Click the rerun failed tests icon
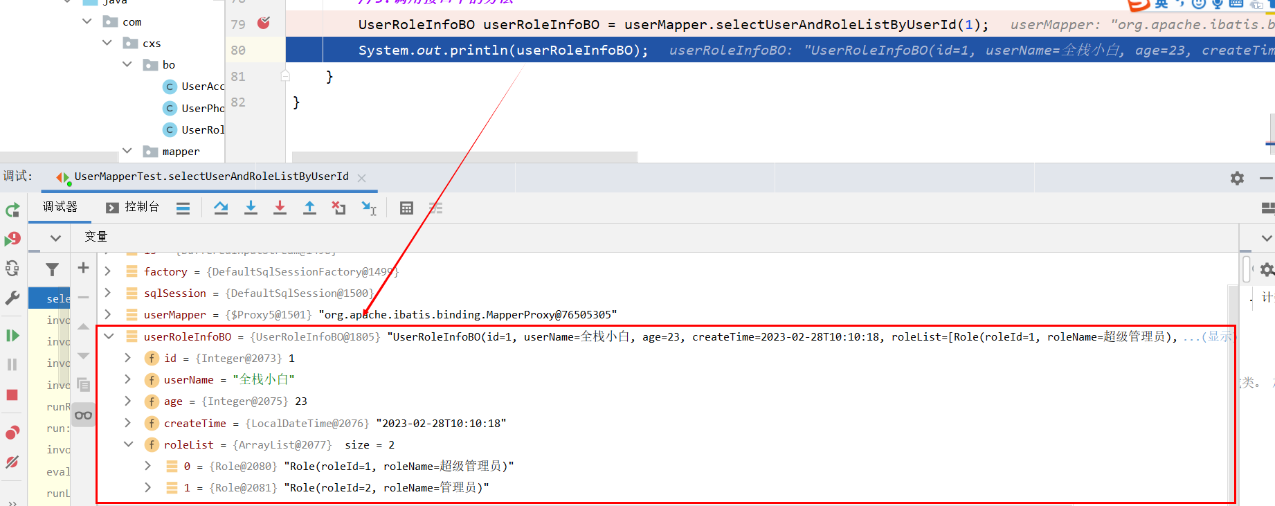This screenshot has width=1275, height=506. click(x=12, y=240)
